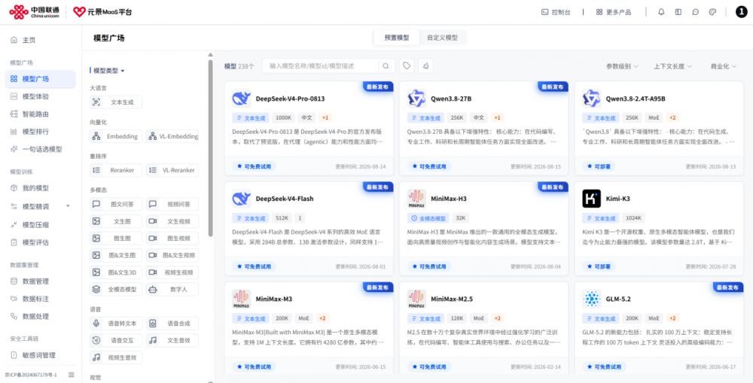Click the Qwen3.8-2.4T-A95B logo
The width and height of the screenshot is (753, 383).
point(592,99)
